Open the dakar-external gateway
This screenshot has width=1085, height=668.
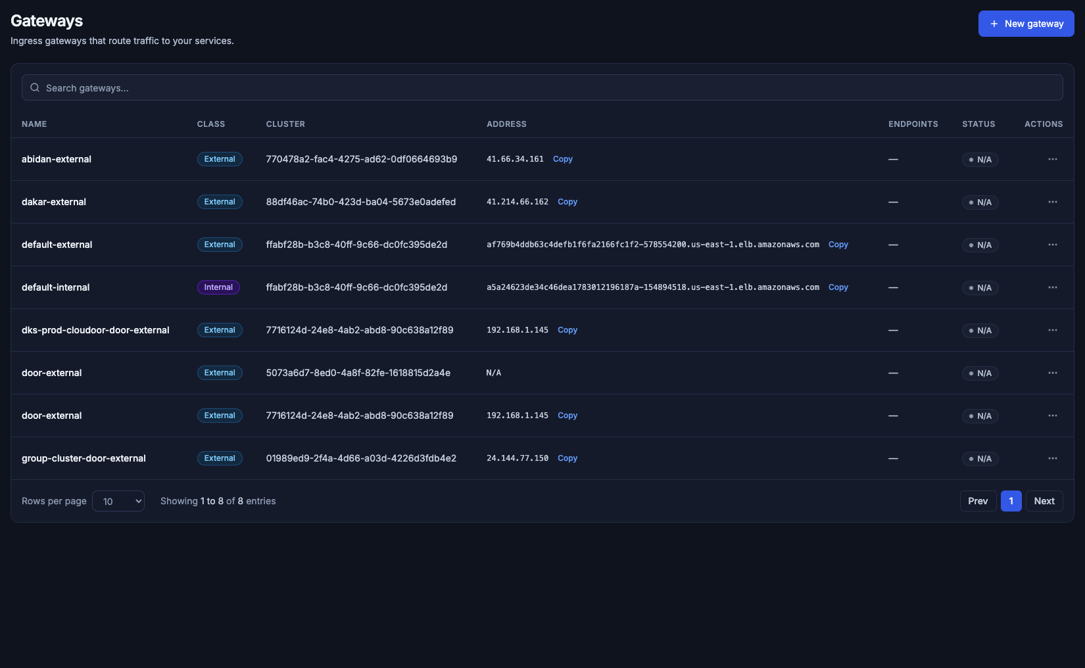pos(54,202)
